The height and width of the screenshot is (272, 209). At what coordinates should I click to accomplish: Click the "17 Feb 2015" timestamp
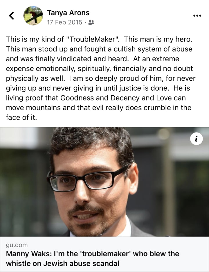point(64,22)
